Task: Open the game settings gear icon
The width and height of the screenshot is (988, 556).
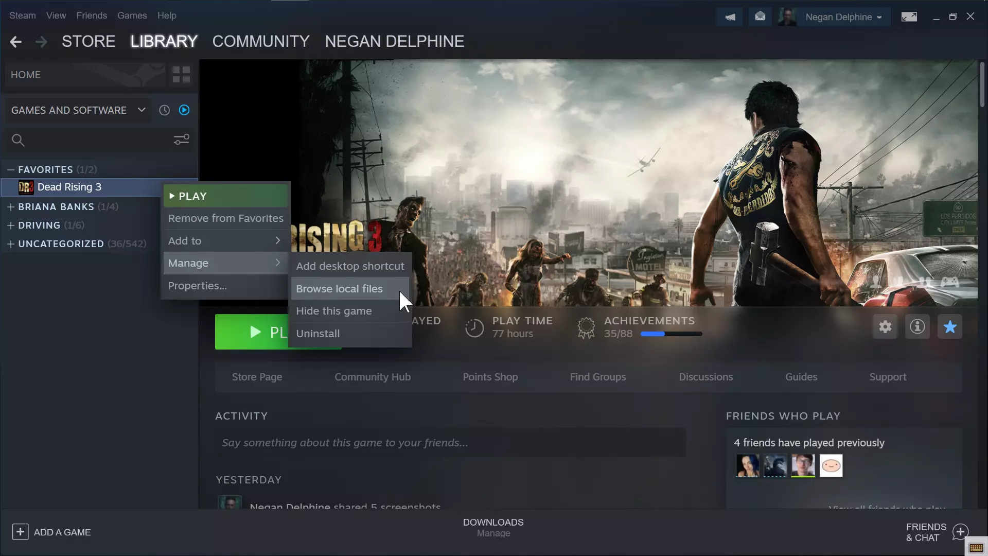Action: pos(885,327)
